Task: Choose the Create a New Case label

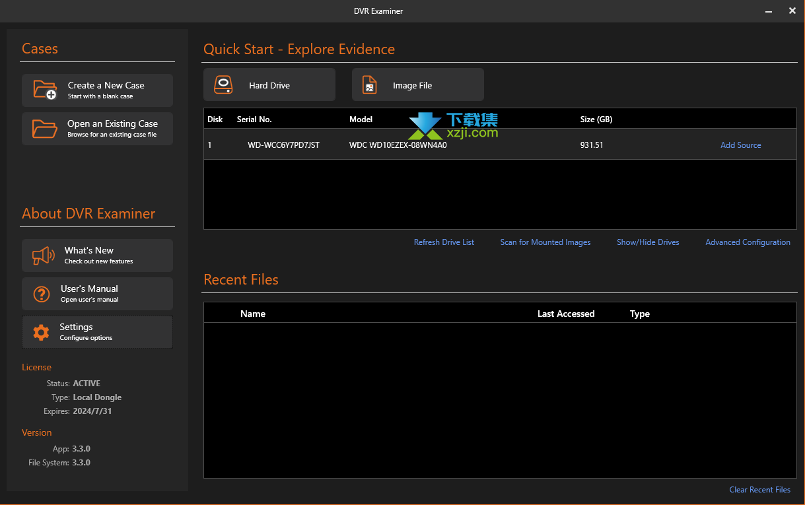Action: (106, 85)
